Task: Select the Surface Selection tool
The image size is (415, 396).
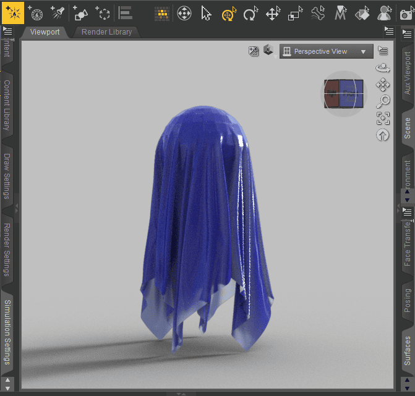Action: point(362,14)
